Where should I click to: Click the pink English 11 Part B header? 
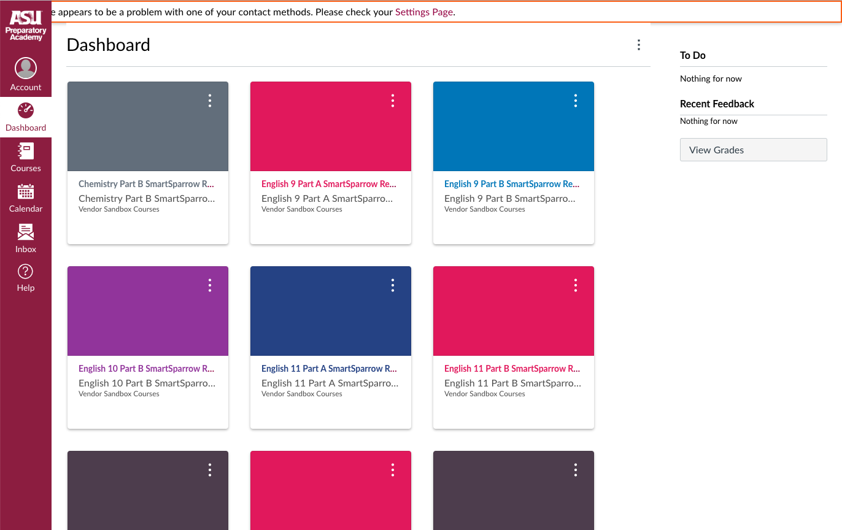coord(514,311)
